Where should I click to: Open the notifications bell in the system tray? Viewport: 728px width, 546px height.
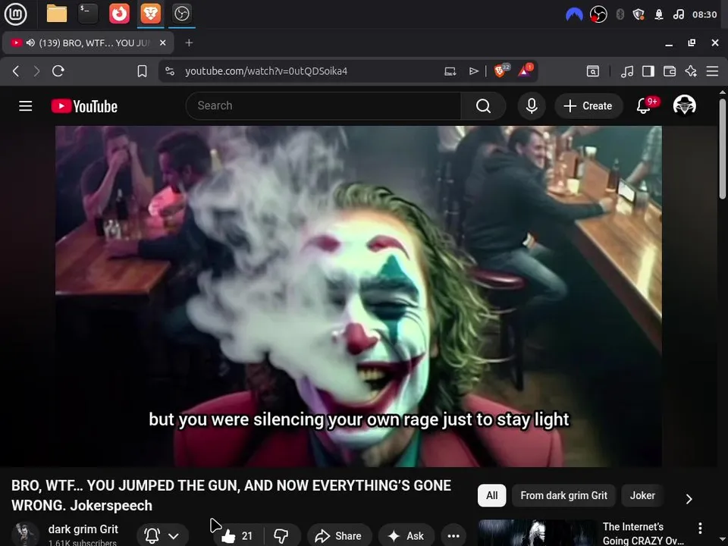tap(659, 15)
